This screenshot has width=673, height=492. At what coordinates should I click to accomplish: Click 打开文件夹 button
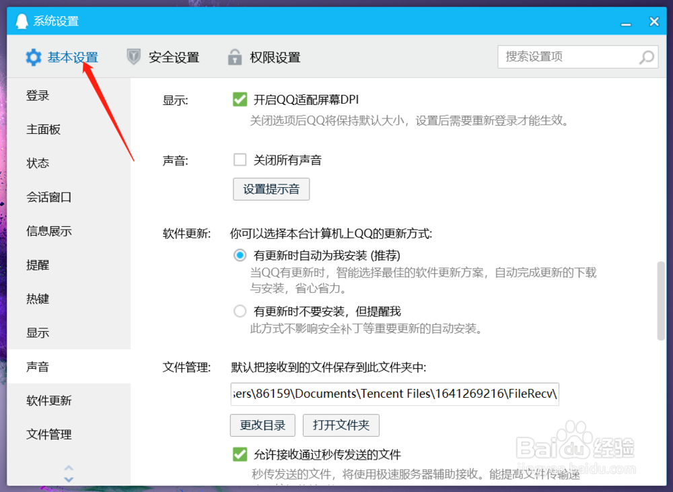341,425
